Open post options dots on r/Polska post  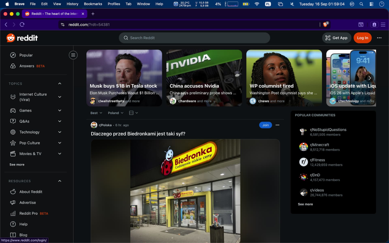coord(277,125)
